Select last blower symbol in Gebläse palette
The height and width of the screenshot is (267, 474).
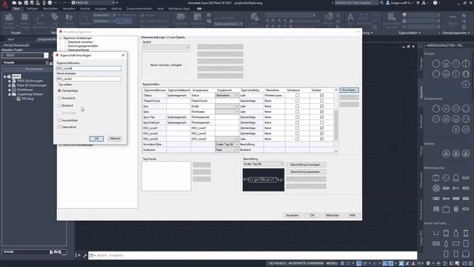[x=466, y=154]
